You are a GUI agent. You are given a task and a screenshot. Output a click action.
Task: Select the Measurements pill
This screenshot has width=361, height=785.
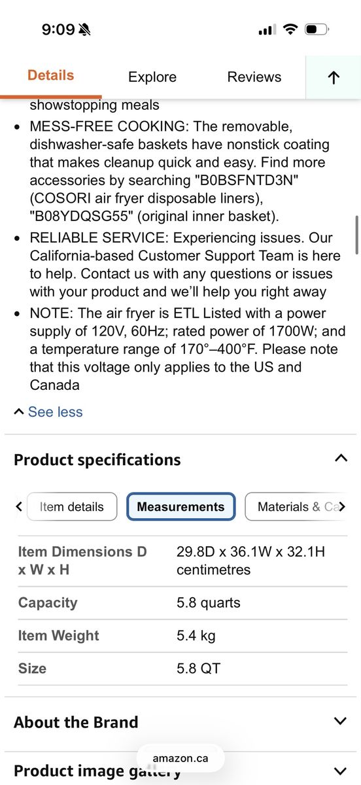point(180,506)
